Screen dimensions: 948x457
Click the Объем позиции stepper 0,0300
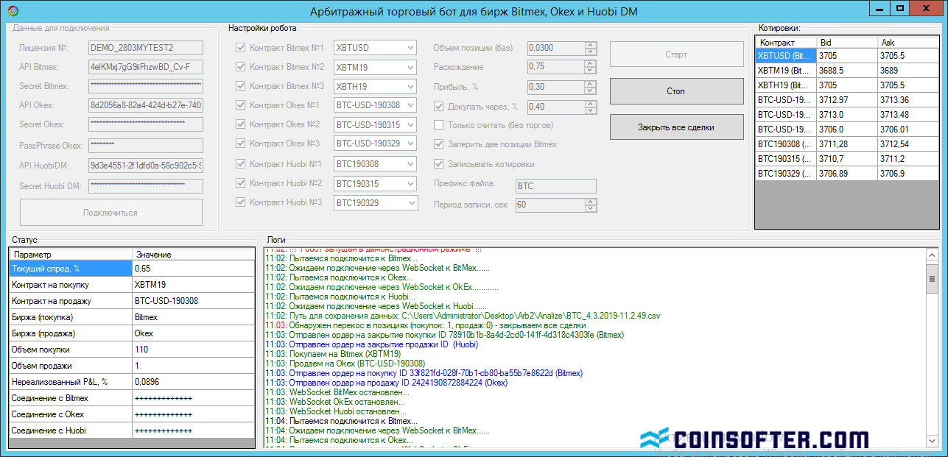point(561,48)
